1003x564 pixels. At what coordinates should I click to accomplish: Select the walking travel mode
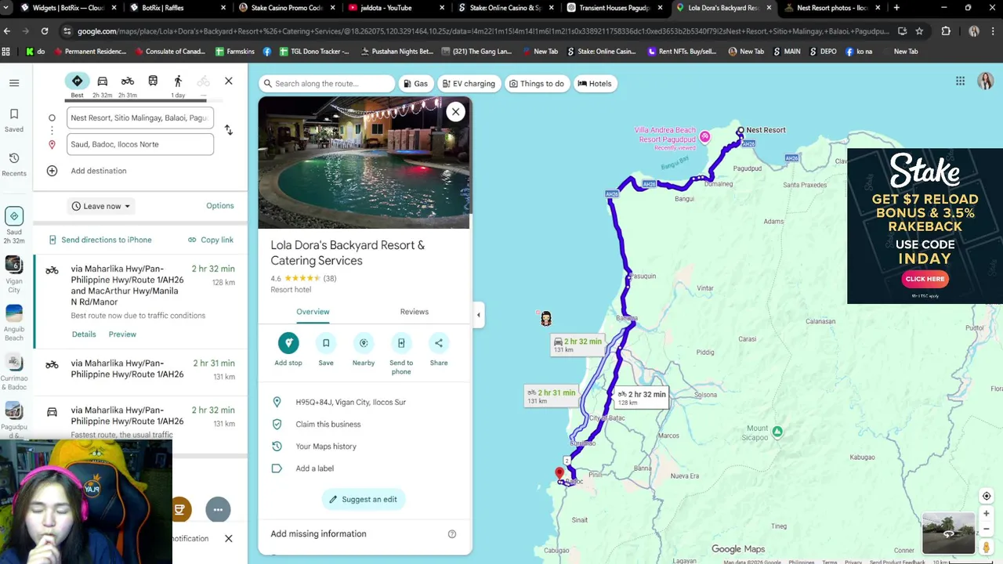tap(178, 81)
